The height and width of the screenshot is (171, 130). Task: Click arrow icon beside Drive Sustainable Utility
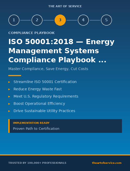pyautogui.click(x=9, y=111)
